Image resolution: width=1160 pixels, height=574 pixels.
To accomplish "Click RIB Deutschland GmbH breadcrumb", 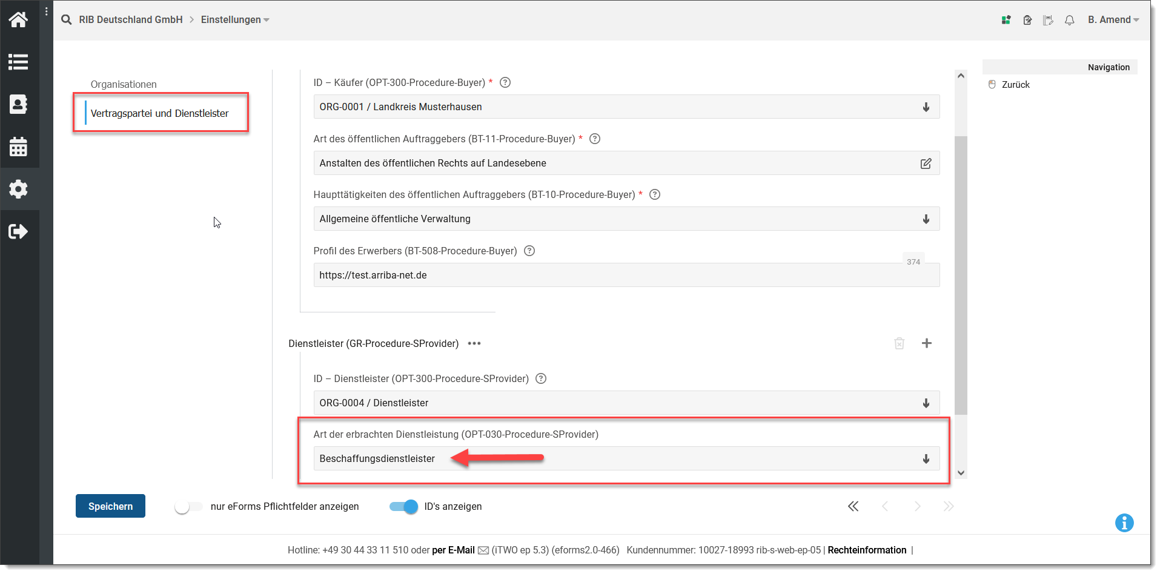I will (x=130, y=20).
